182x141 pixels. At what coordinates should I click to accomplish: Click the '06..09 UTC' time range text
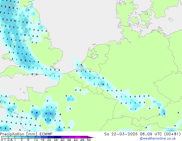click(151, 134)
